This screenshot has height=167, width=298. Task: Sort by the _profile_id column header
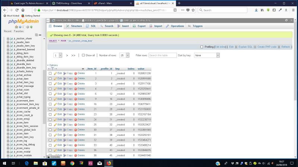[106, 69]
